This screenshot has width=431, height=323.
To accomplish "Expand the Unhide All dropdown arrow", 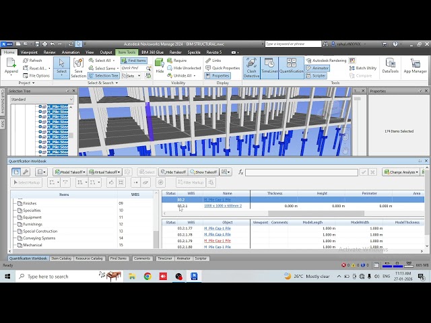I will [x=195, y=75].
